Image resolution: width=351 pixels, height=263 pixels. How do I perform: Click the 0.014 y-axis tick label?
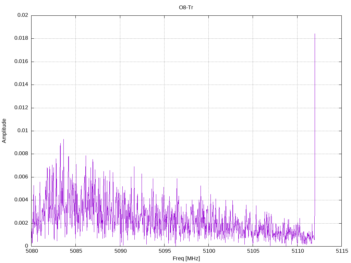[21, 85]
